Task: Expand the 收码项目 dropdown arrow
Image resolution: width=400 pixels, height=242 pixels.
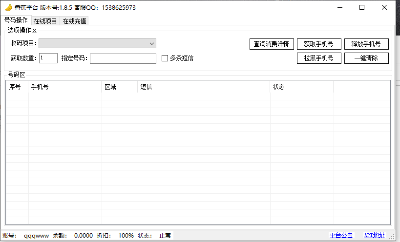Action: point(152,43)
